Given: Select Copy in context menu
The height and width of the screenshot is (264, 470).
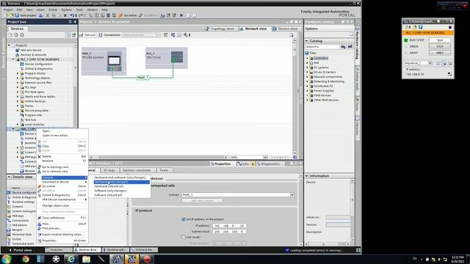Looking at the screenshot, I should click(x=62, y=146).
